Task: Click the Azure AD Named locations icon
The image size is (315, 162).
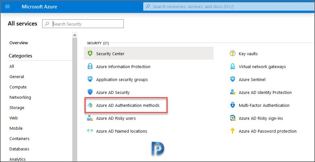Action: pos(90,131)
